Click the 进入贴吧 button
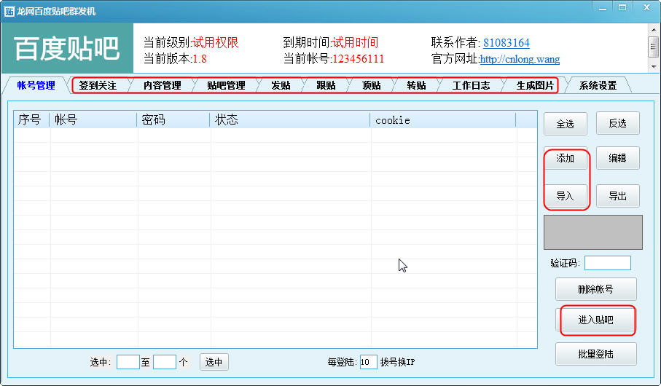661x386 pixels. click(595, 320)
